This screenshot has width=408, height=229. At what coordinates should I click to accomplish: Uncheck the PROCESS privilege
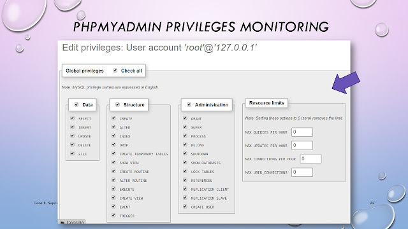tap(185, 135)
